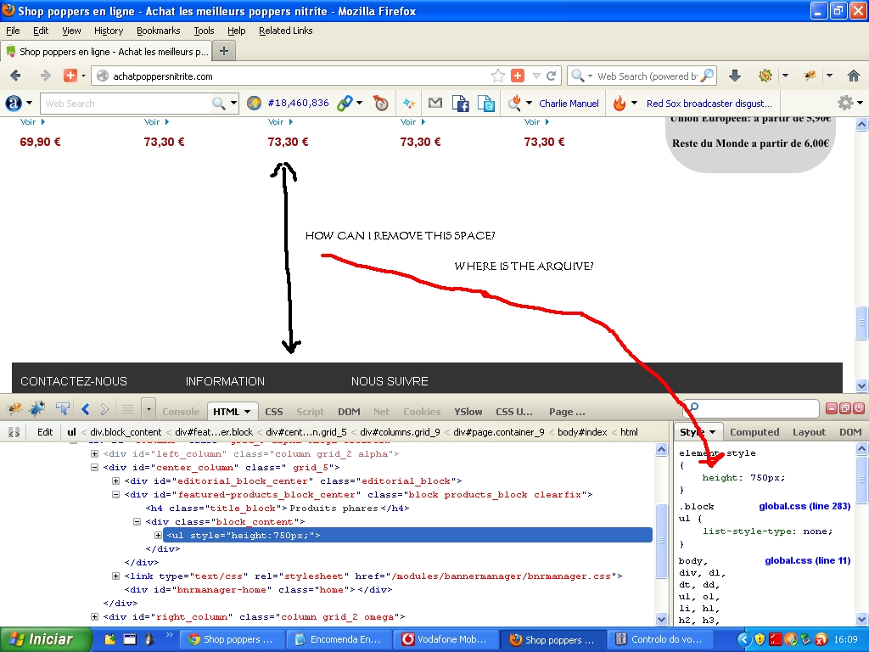Click the Firebug toolbar icon in navigation bar
This screenshot has height=652, width=869.
click(810, 76)
